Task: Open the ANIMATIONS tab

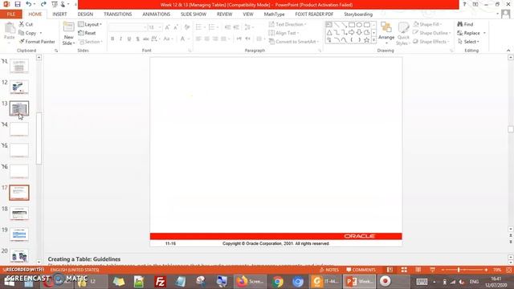Action: pyautogui.click(x=157, y=14)
